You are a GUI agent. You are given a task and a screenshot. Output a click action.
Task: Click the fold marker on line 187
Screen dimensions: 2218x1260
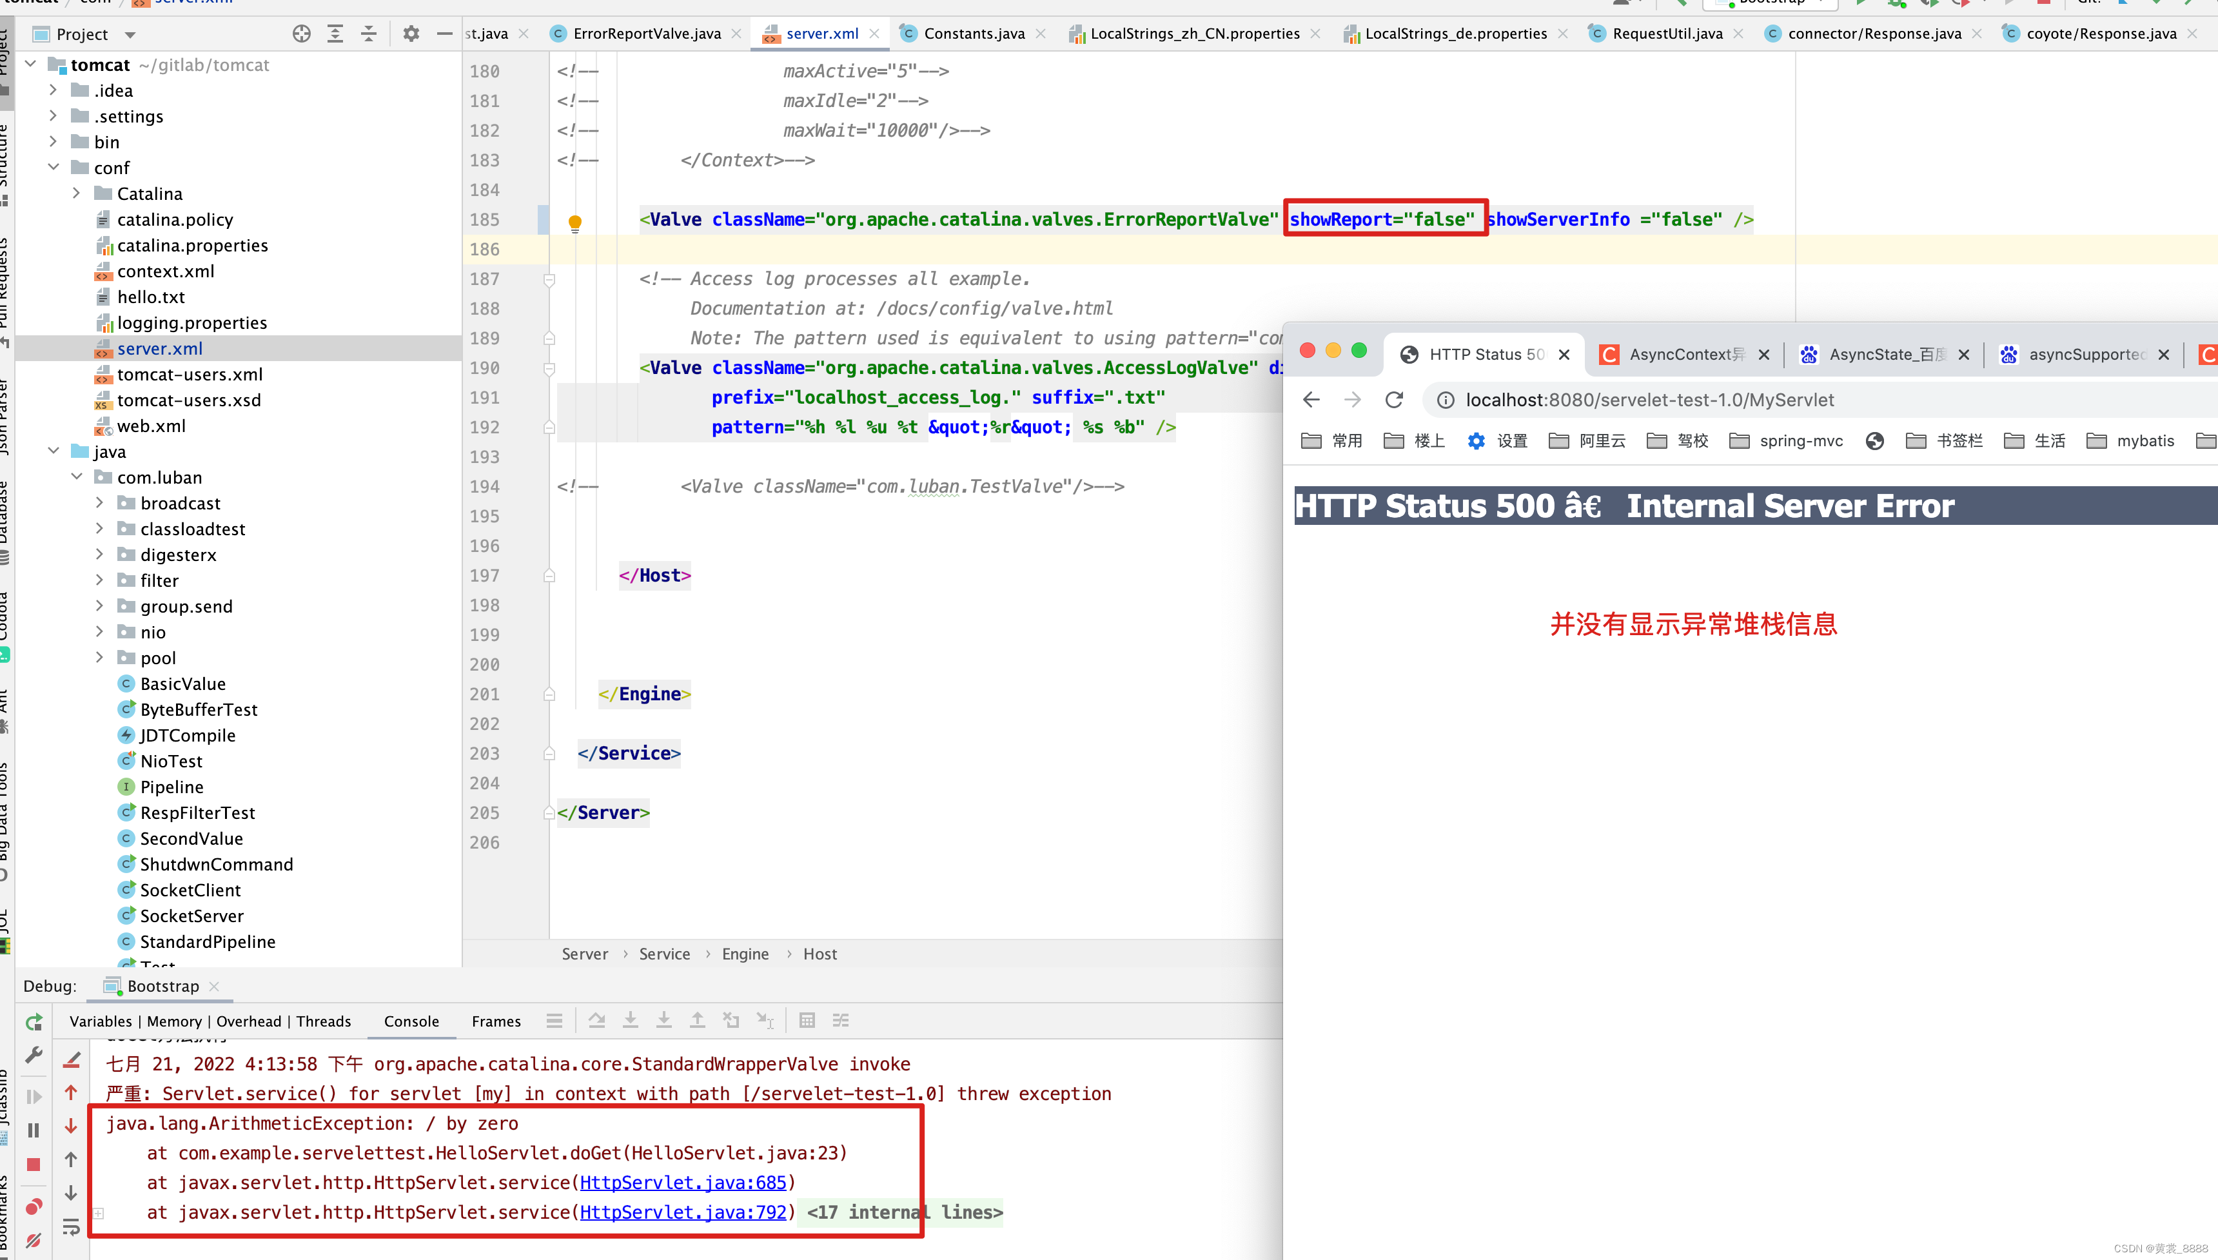(549, 279)
